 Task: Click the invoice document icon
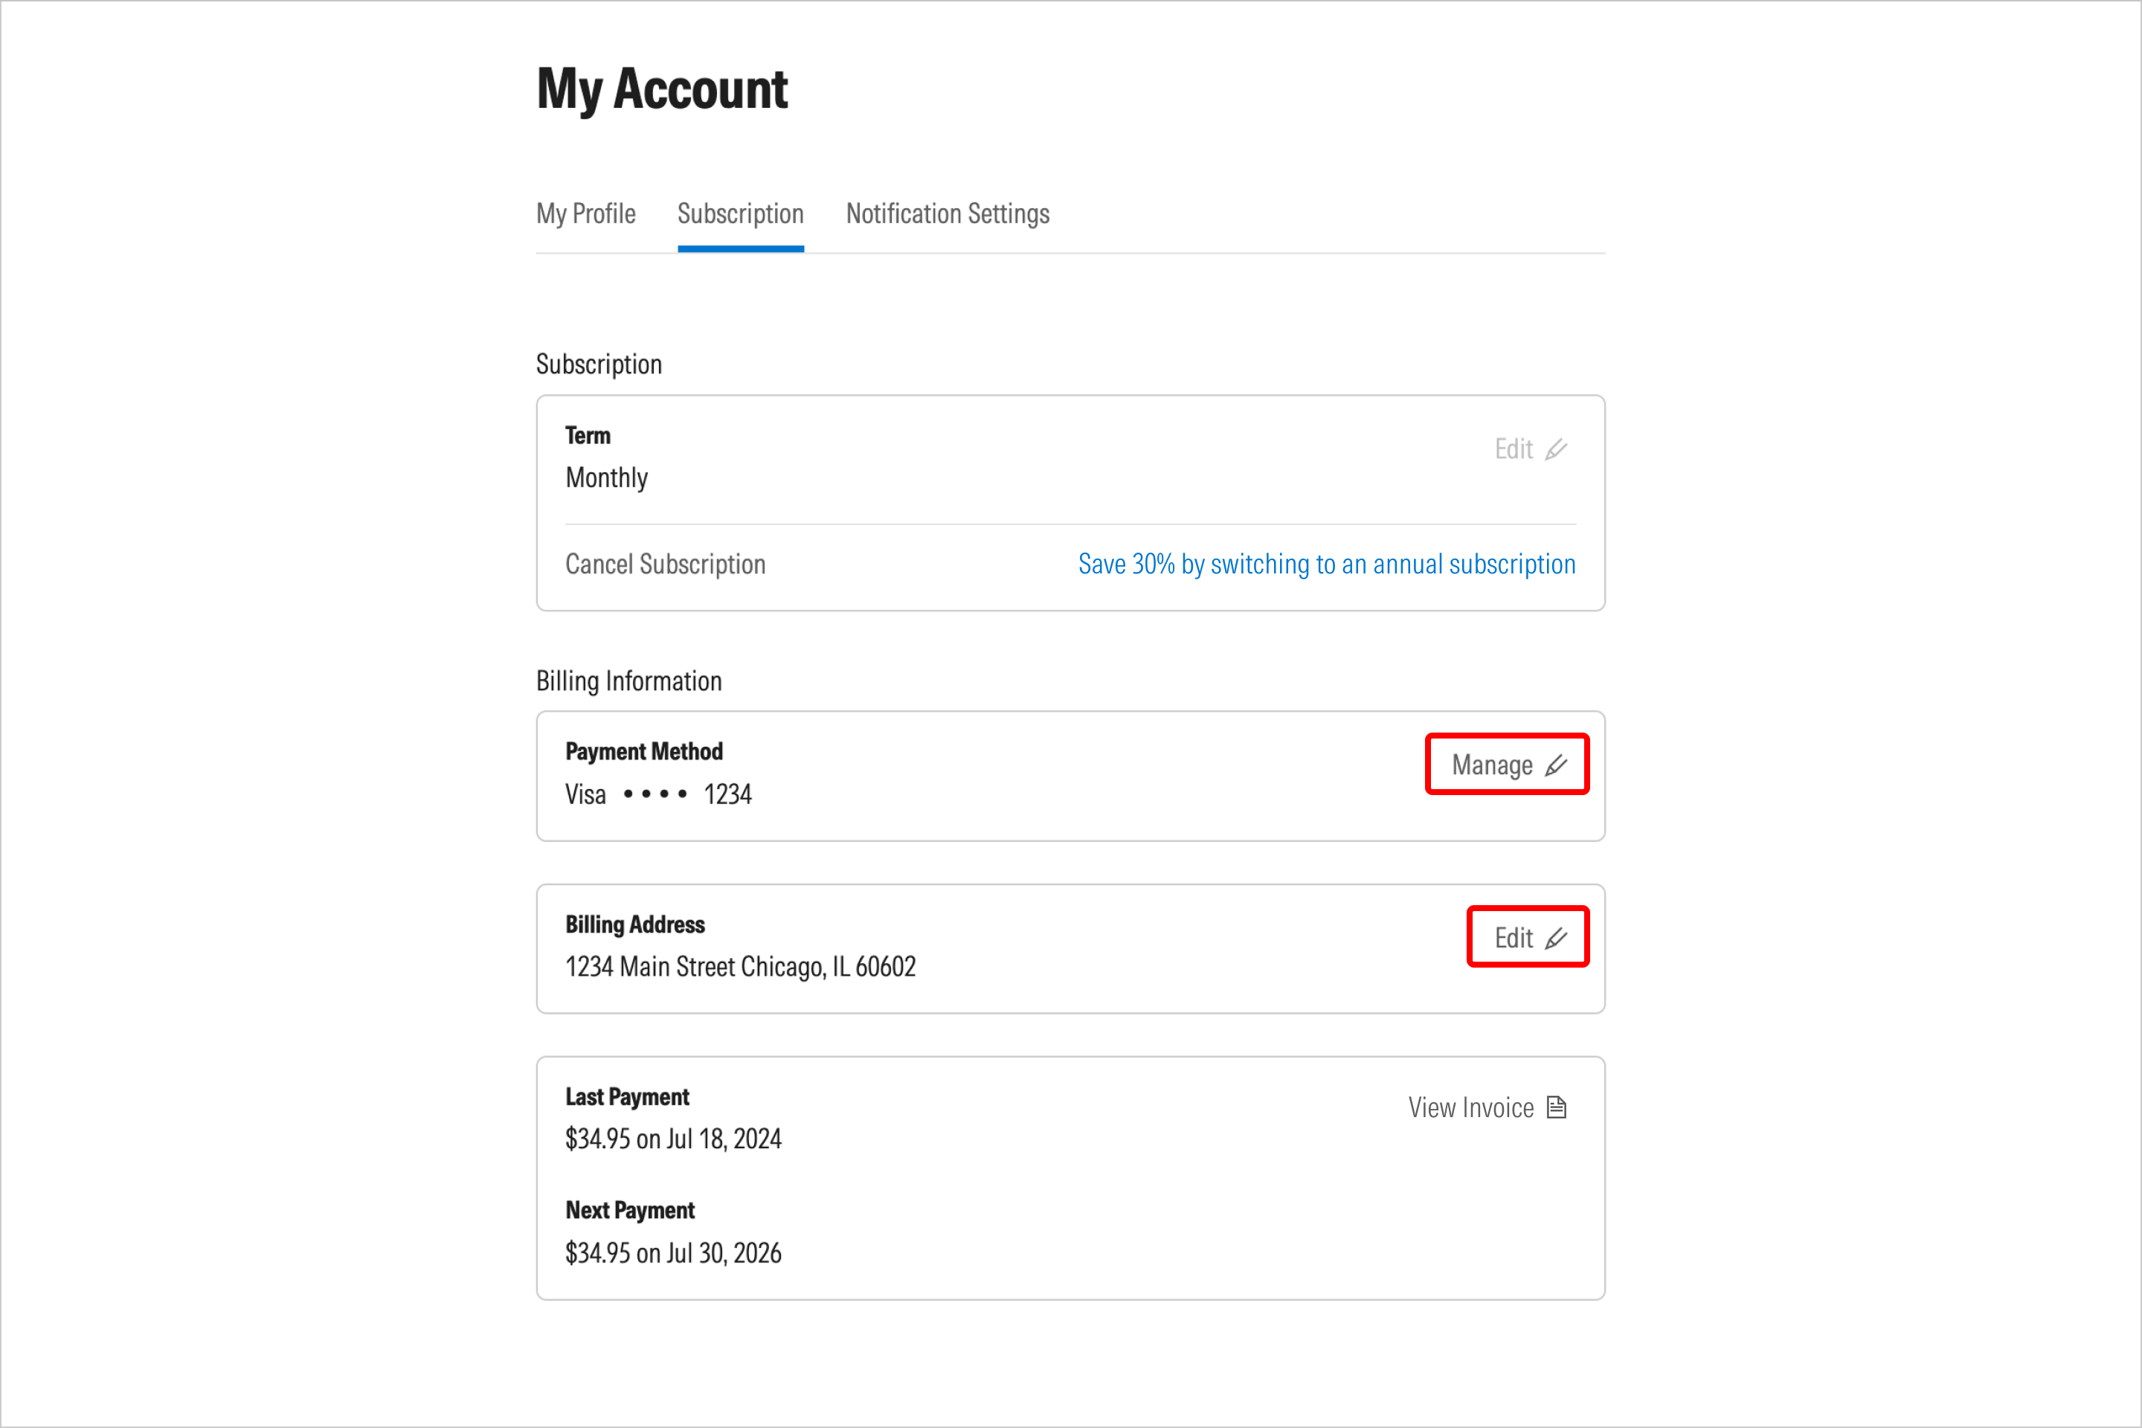1557,1107
